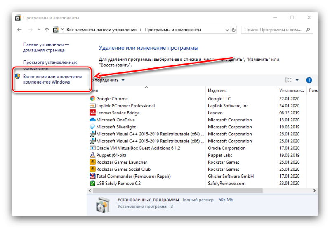This screenshot has height=228, width=330.
Task: Click the Control Panel icon in address bar
Action: [55, 30]
